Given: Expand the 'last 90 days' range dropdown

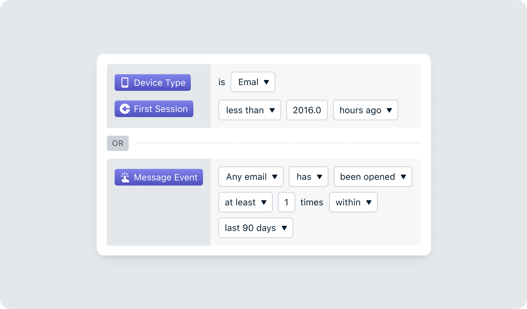Looking at the screenshot, I should [x=255, y=228].
